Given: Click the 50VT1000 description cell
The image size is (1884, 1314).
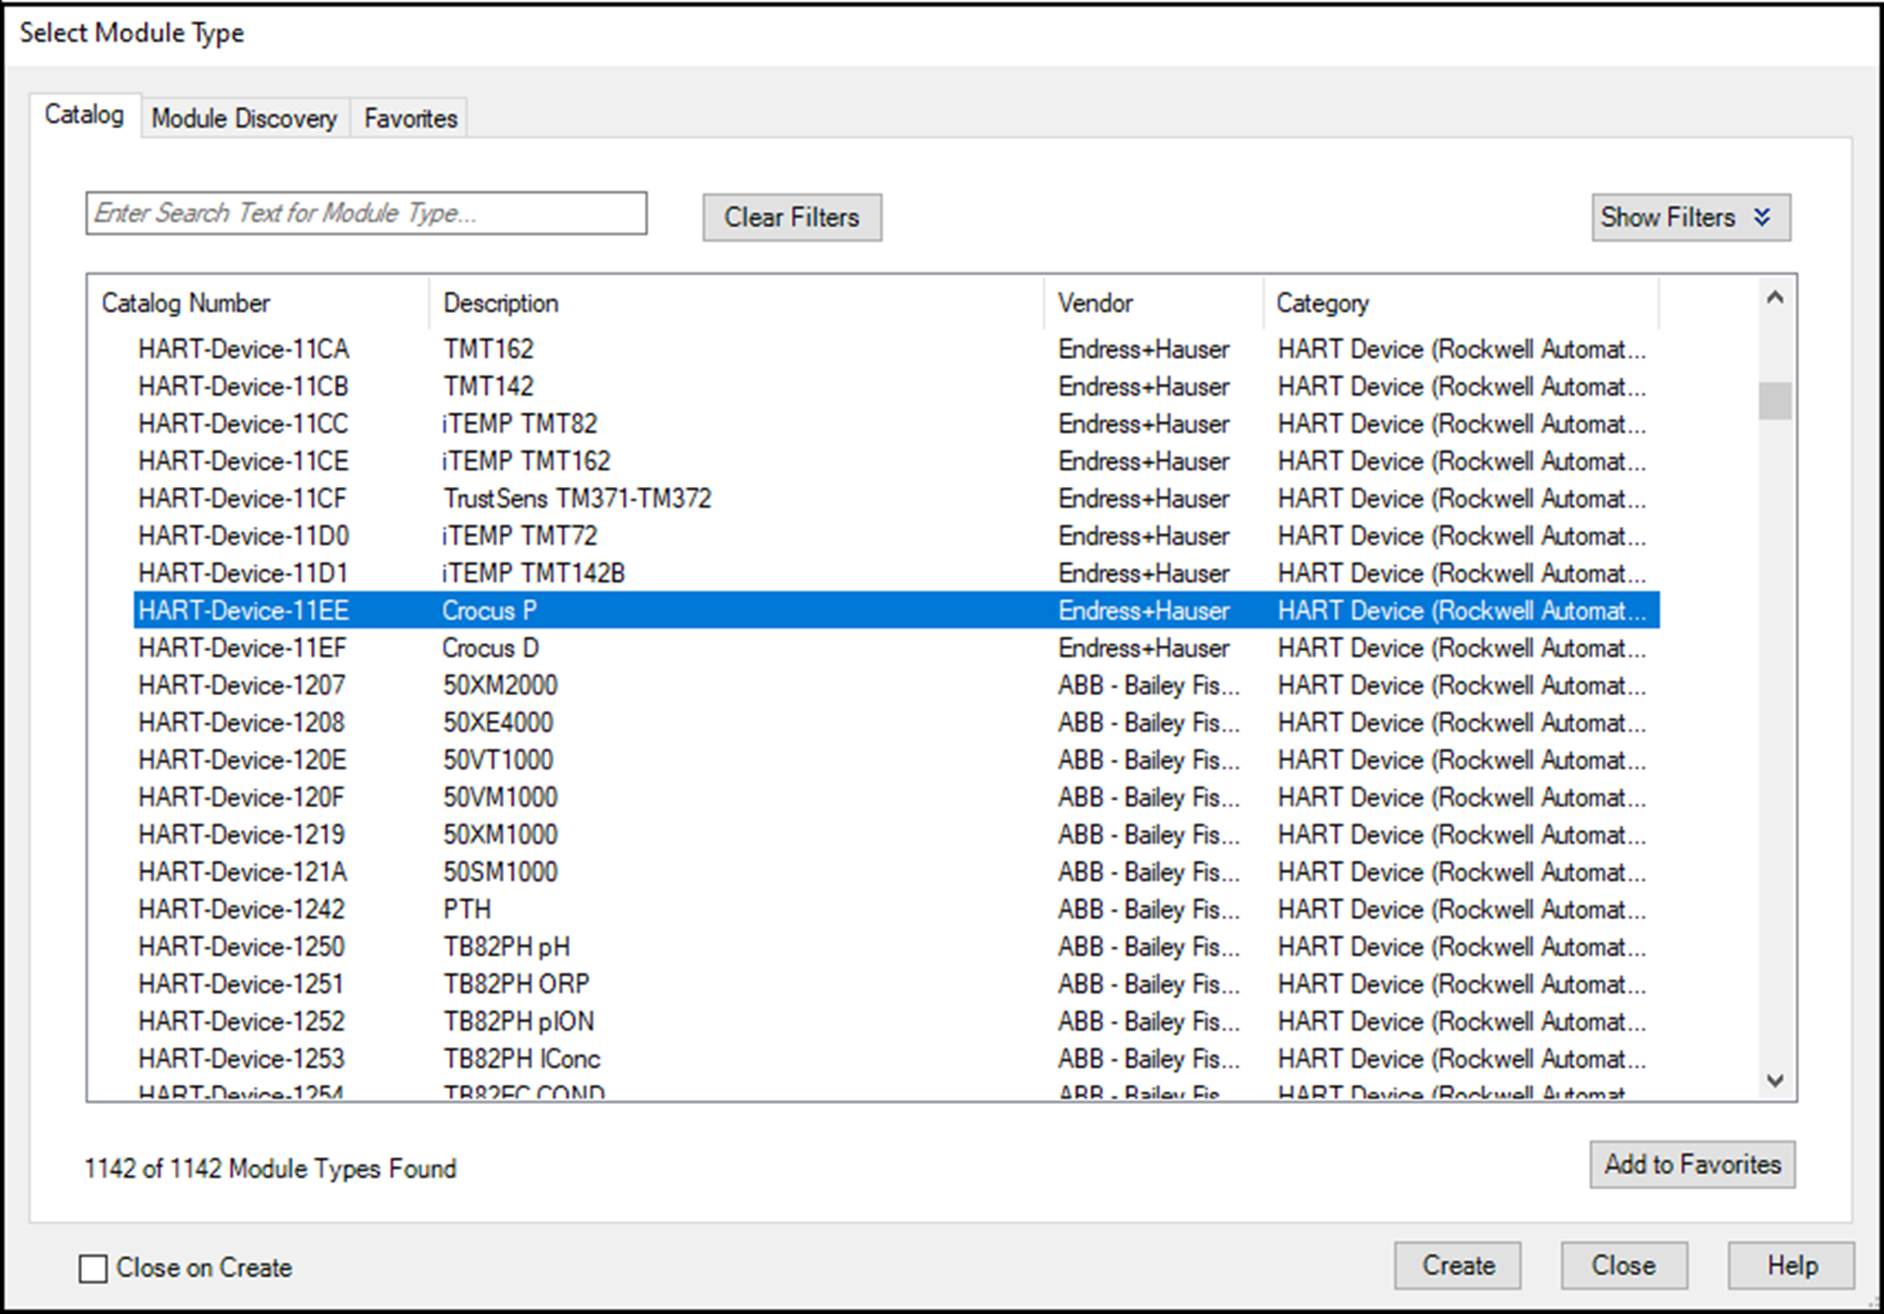Looking at the screenshot, I should [x=498, y=760].
